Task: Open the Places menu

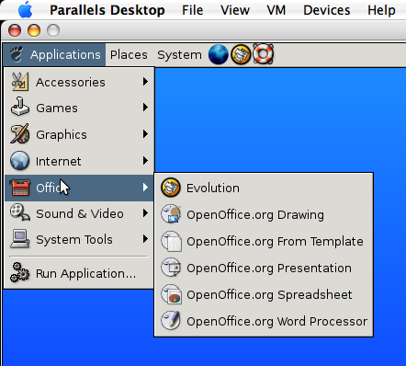Action: pos(129,55)
